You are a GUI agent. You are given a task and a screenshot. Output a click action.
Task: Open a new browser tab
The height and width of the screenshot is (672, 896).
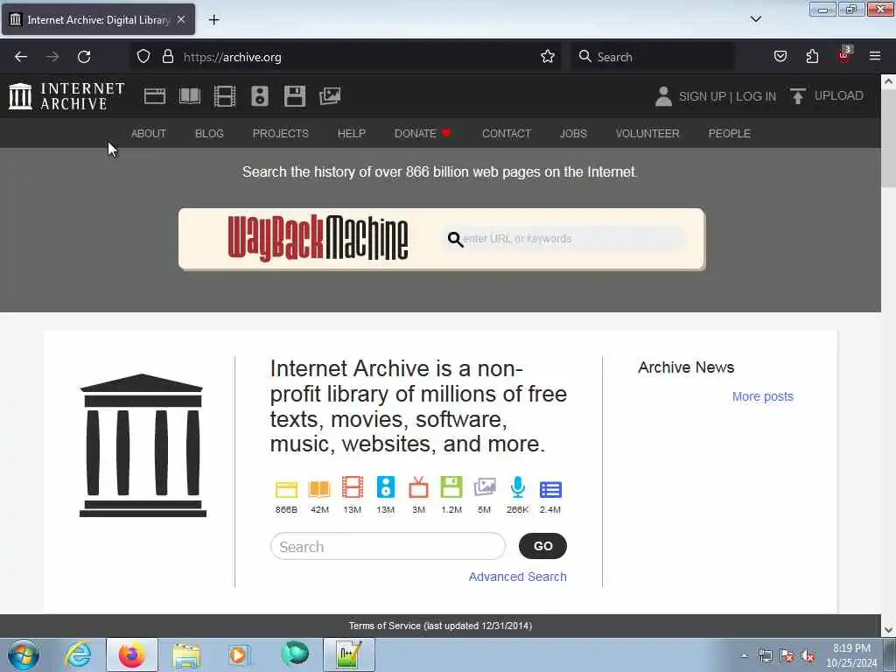[x=213, y=20]
